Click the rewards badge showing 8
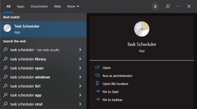 (155, 7)
